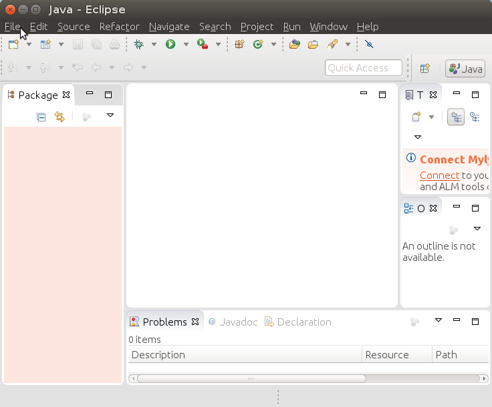Toggle the Categorized view in Task List
This screenshot has height=407, width=492.
456,117
